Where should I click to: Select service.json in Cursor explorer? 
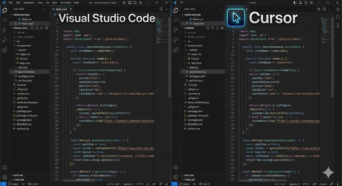pyautogui.click(x=203, y=81)
